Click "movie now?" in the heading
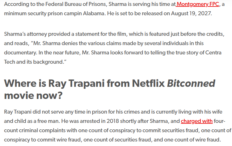This screenshot has height=146, width=232. click(33, 96)
